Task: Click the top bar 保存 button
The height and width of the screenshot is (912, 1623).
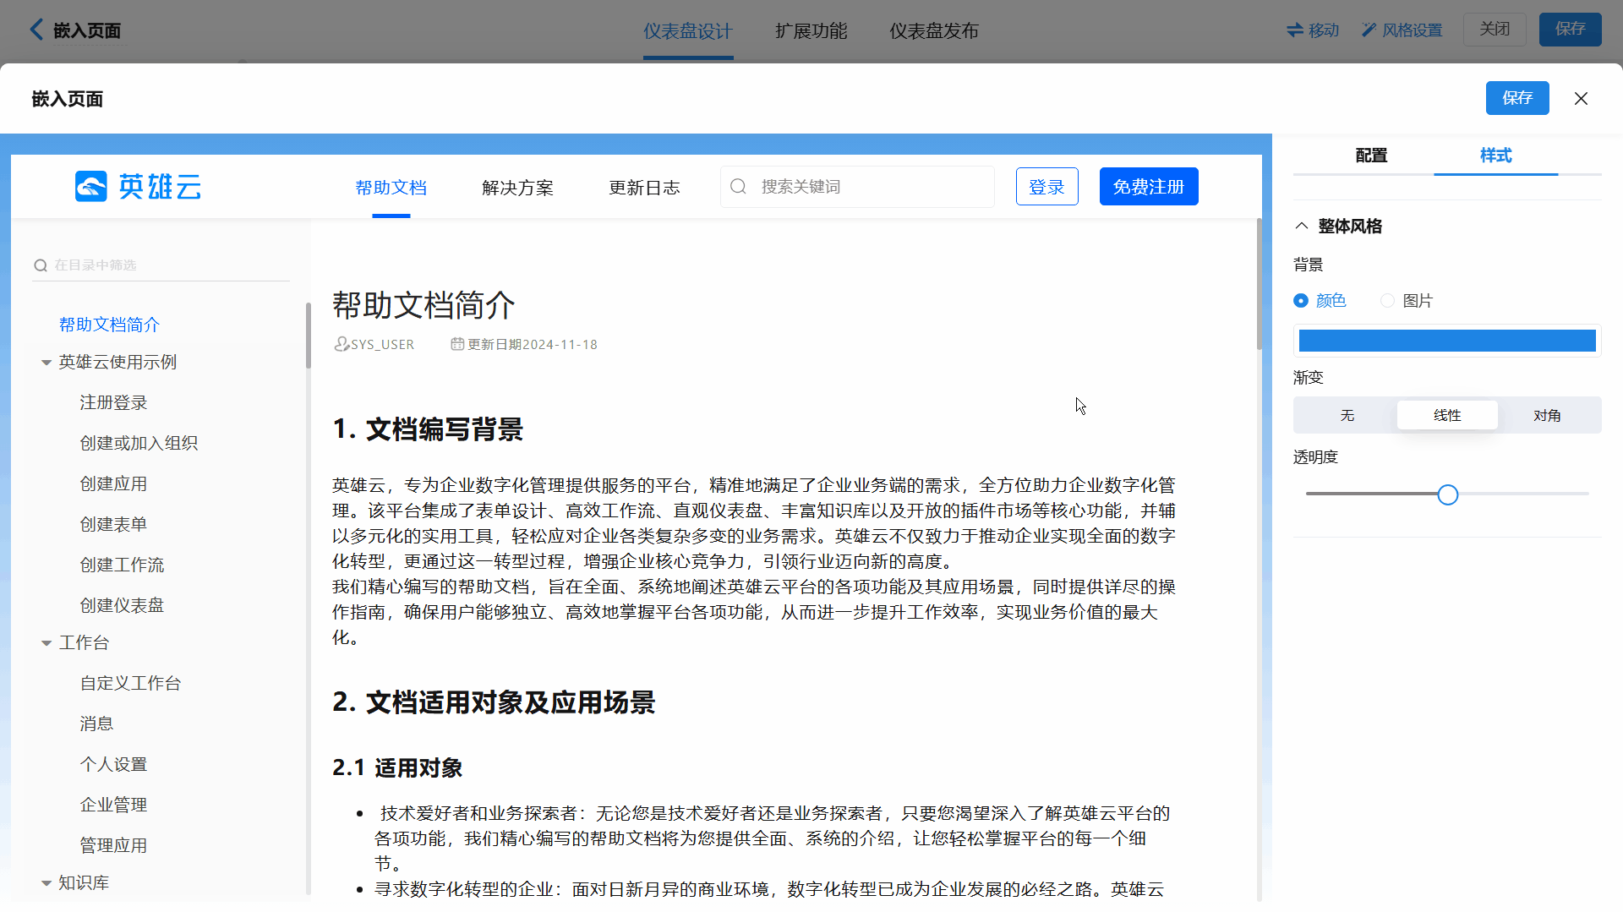Action: [1570, 30]
